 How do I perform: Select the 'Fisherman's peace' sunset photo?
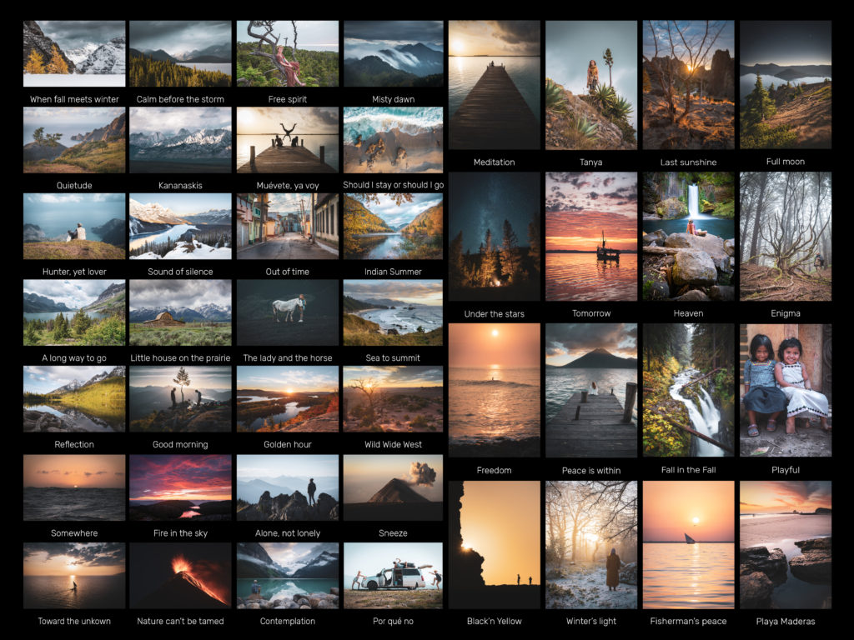point(688,545)
